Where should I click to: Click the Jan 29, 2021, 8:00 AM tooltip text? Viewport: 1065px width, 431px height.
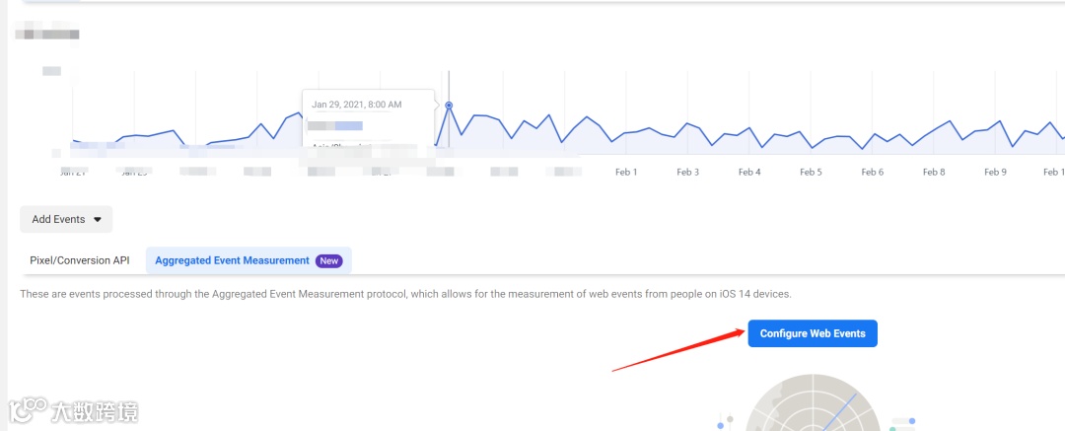[x=357, y=105]
